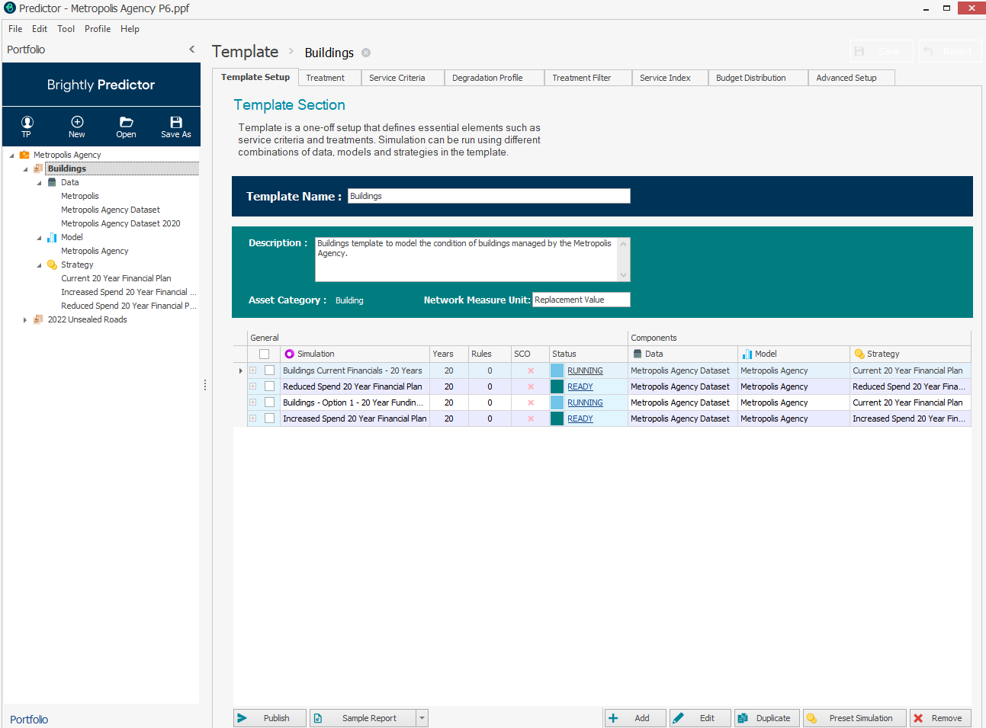Screen dimensions: 986x728
Task: Open the File menu
Action: (x=15, y=29)
